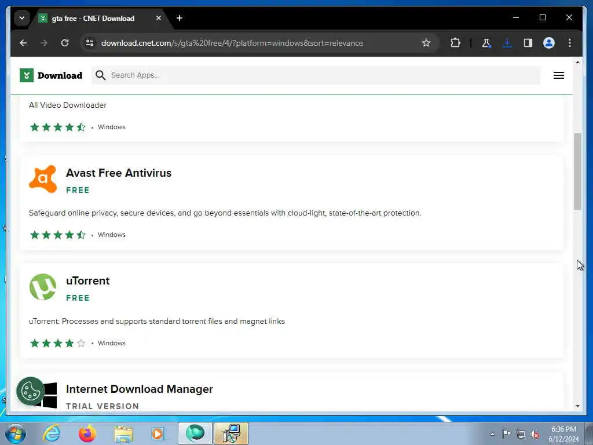Click the FREE label under Avast
The image size is (593, 445).
(x=78, y=190)
